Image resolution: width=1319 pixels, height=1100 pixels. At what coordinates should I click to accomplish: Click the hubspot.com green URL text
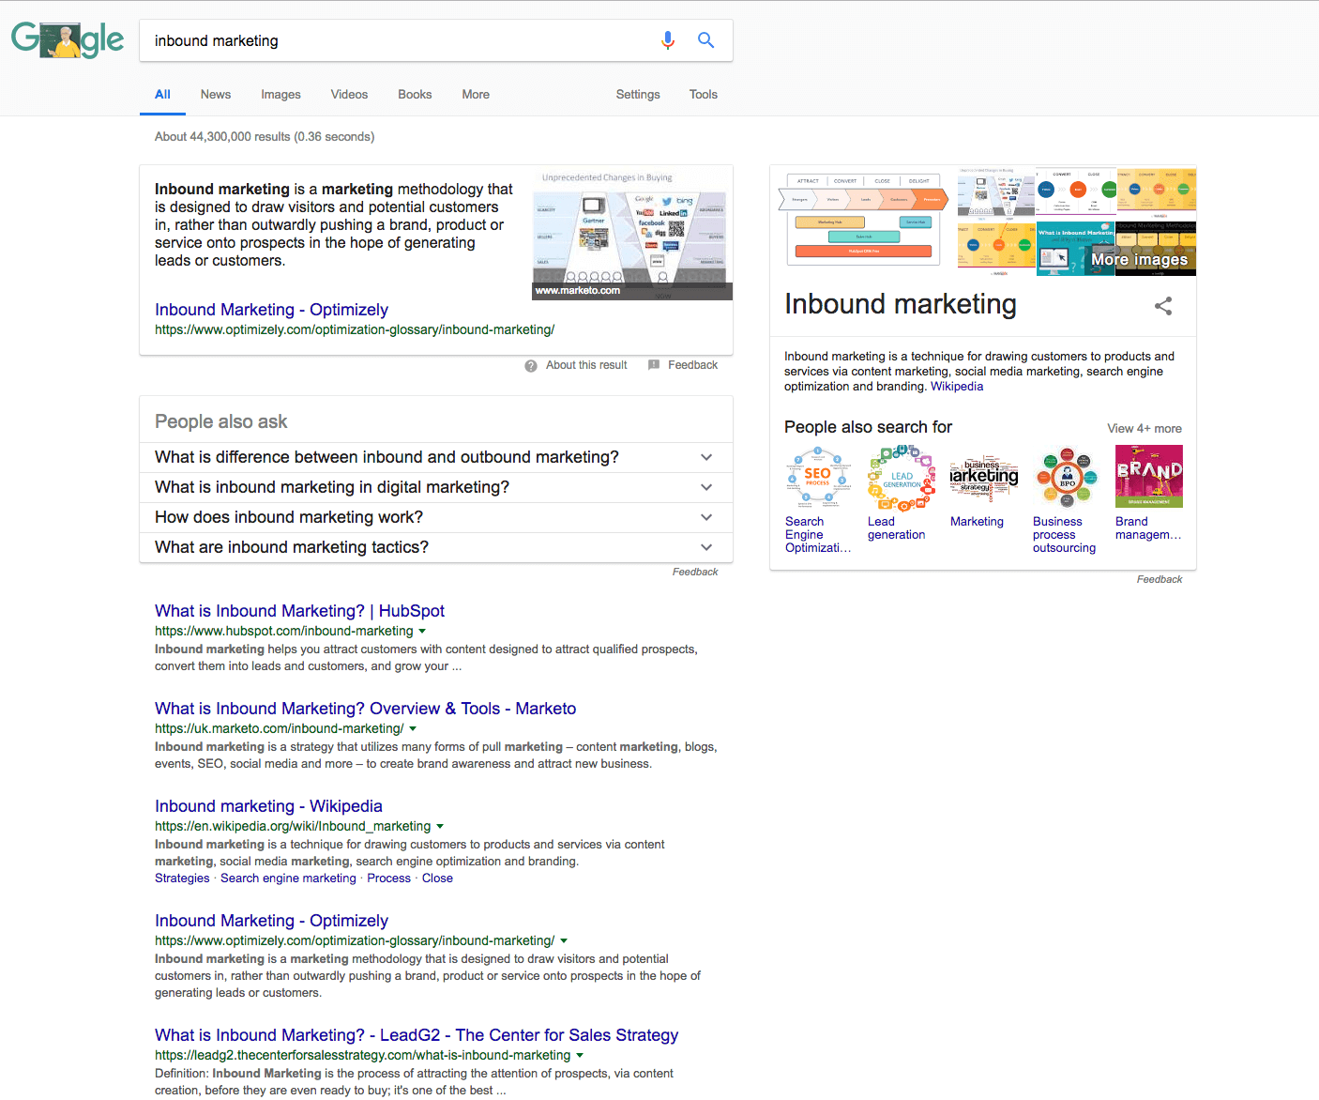(284, 632)
